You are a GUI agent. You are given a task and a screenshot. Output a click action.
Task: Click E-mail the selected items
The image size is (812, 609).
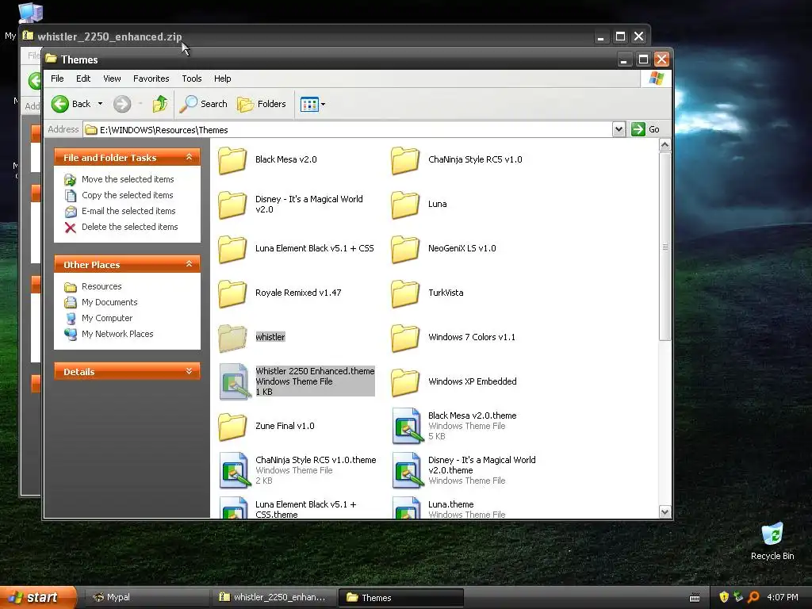[128, 211]
